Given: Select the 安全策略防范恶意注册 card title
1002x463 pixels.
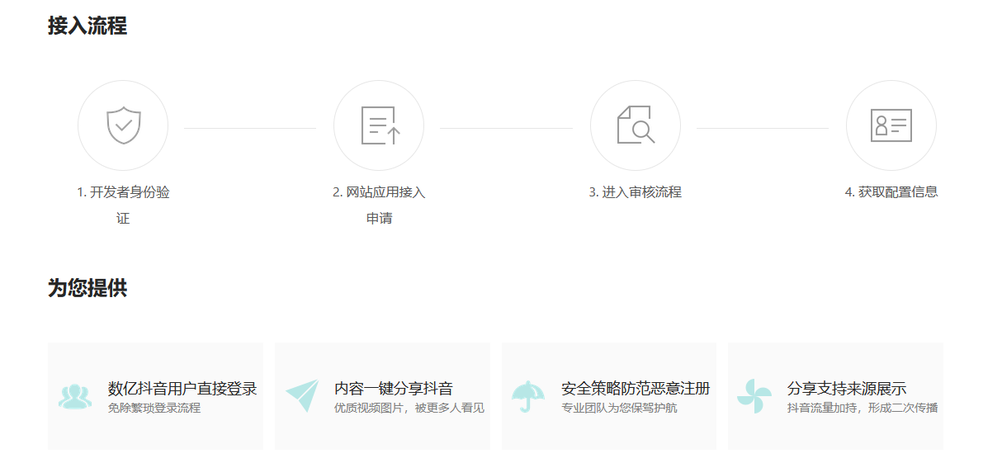Looking at the screenshot, I should [636, 389].
